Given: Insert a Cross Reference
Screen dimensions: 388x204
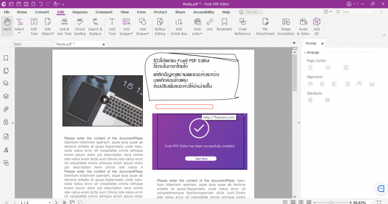Looking at the screenshot, I should [x=242, y=27].
